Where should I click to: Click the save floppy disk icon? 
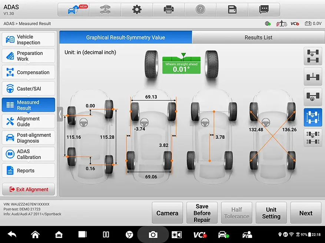point(232,10)
